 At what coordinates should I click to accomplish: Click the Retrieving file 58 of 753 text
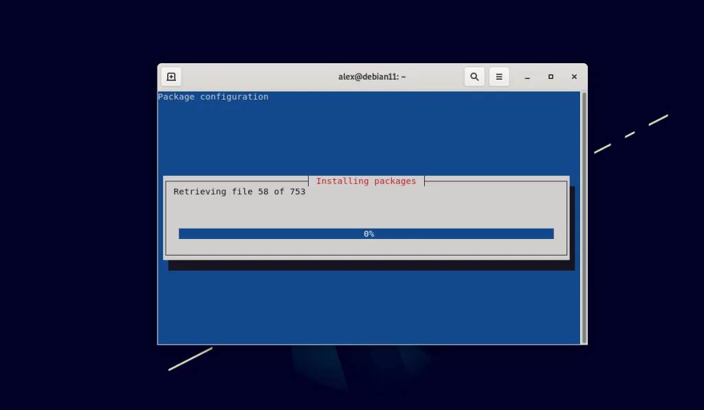coord(239,192)
